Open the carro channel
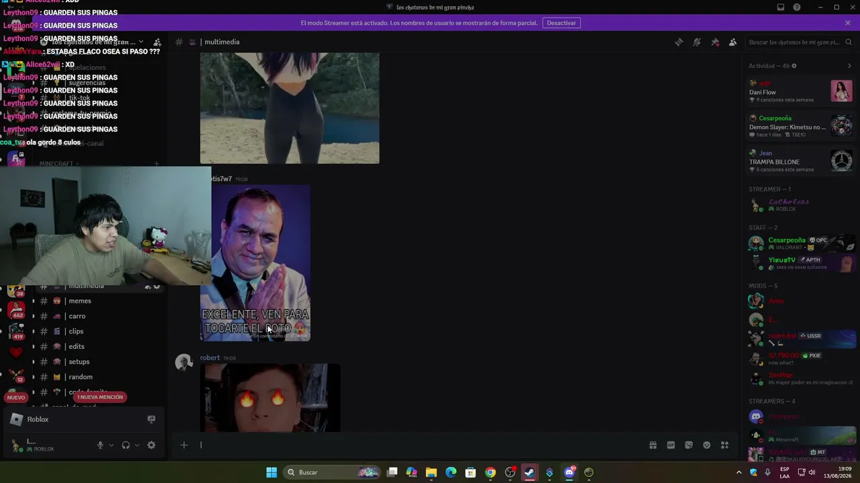This screenshot has width=860, height=483. pyautogui.click(x=77, y=316)
